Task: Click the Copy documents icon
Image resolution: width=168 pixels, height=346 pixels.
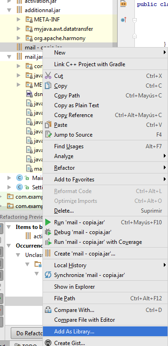Action: point(48,86)
